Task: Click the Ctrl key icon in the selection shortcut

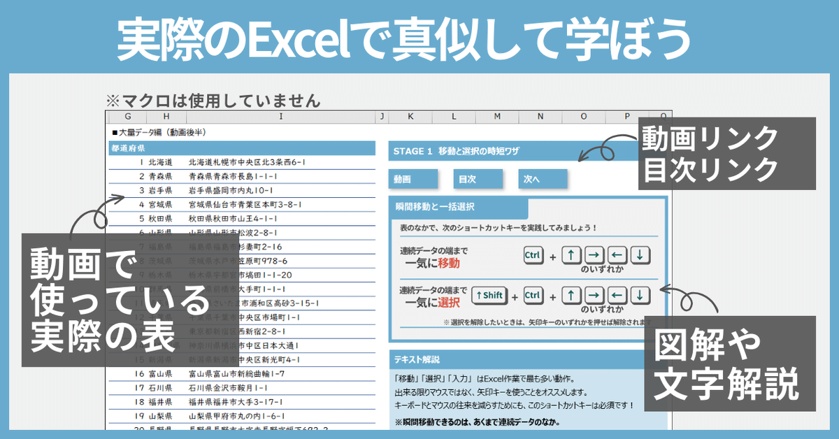Action: 533,294
